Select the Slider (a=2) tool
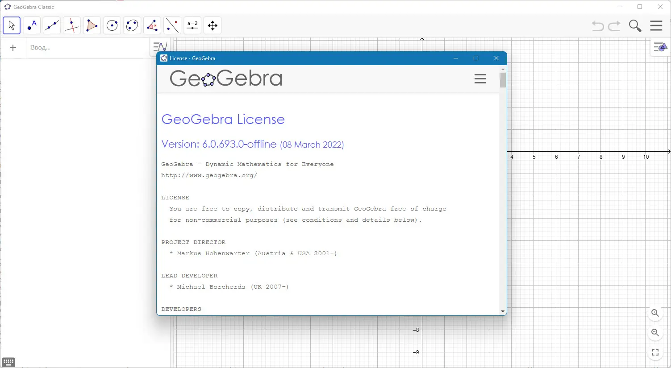Viewport: 671px width, 368px height. pyautogui.click(x=192, y=25)
